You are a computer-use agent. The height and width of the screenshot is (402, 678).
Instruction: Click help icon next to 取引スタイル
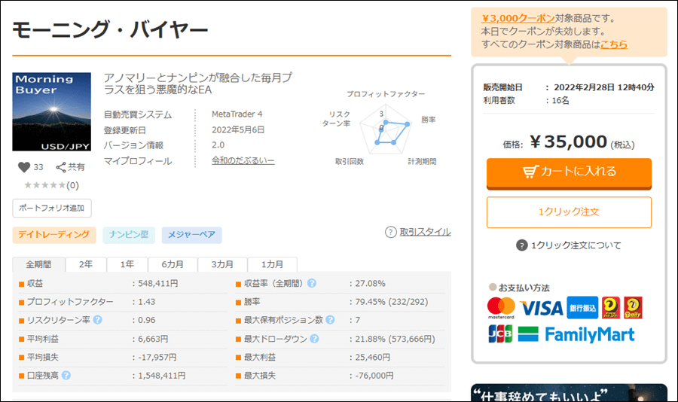tap(390, 232)
